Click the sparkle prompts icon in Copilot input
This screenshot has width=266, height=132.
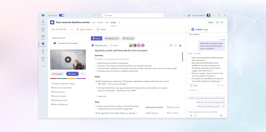coord(191,116)
